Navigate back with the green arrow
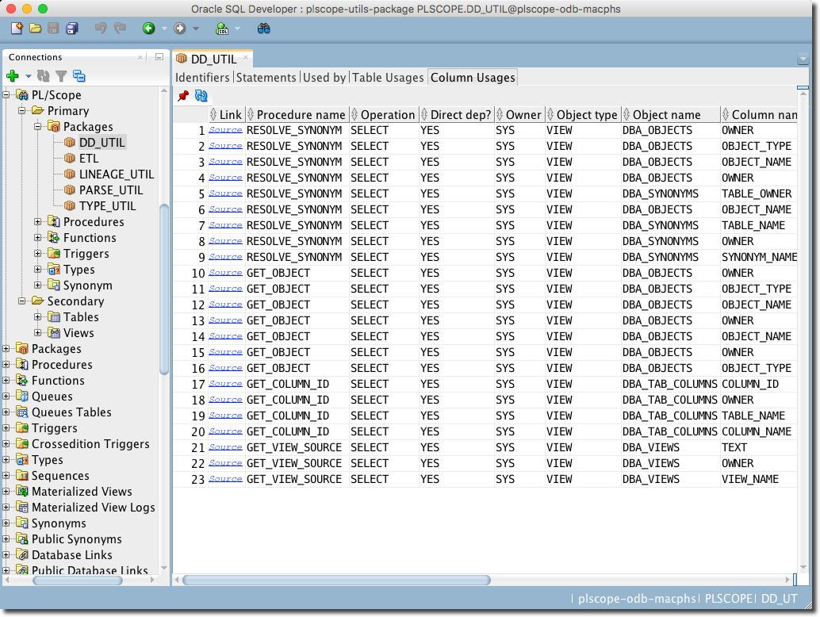This screenshot has width=820, height=617. pyautogui.click(x=149, y=29)
